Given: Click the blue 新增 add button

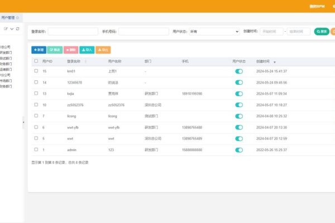Looking at the screenshot, I should coord(39,50).
